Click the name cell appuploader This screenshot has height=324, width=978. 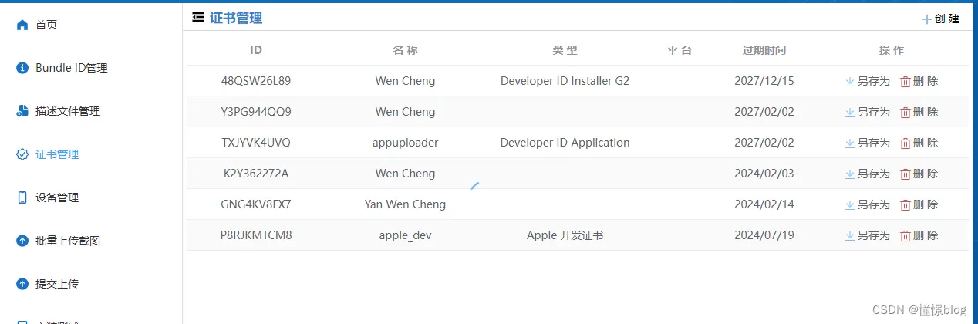(405, 143)
